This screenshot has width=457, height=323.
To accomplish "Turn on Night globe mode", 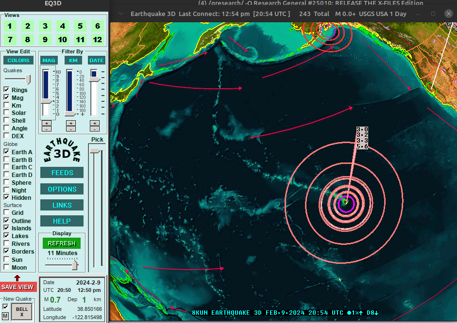I will [x=6, y=190].
